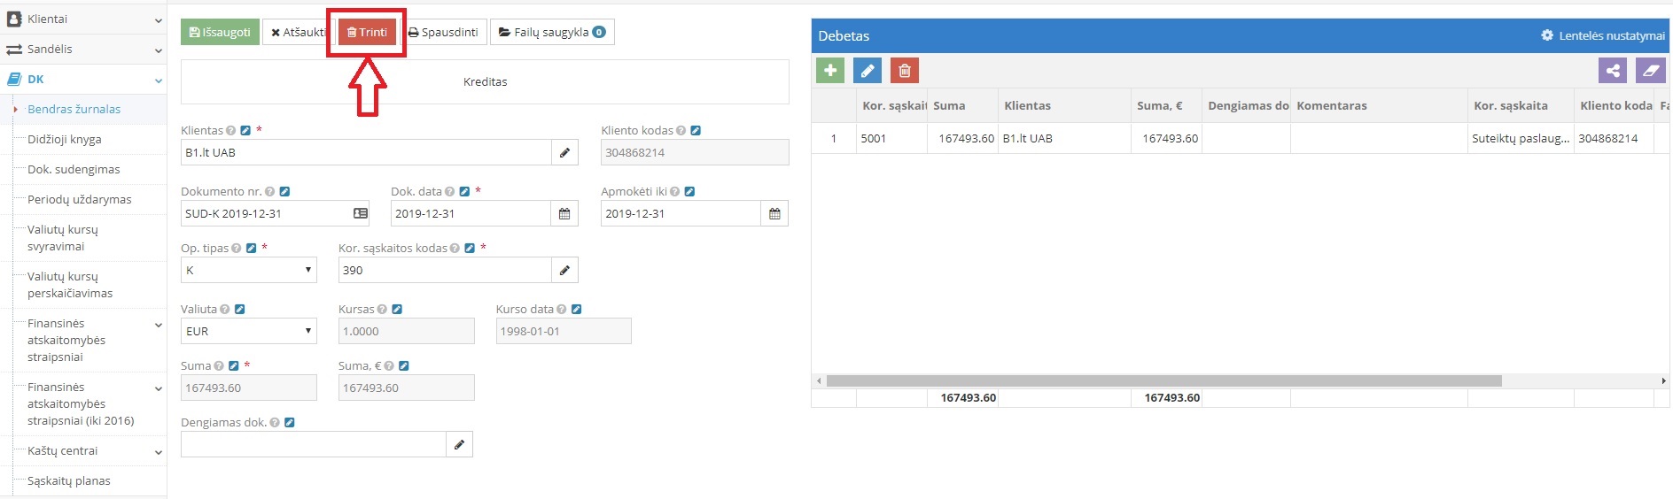Click the red trash icon in Debetas toolbar

[904, 71]
